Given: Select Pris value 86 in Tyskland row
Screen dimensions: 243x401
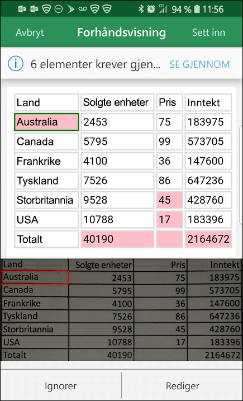Looking at the screenshot, I should 170,181.
